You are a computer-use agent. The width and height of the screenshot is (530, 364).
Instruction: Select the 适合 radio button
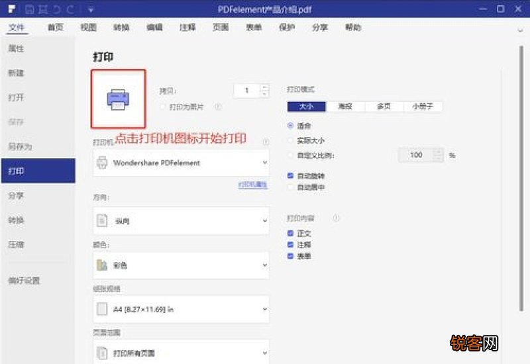(x=290, y=126)
